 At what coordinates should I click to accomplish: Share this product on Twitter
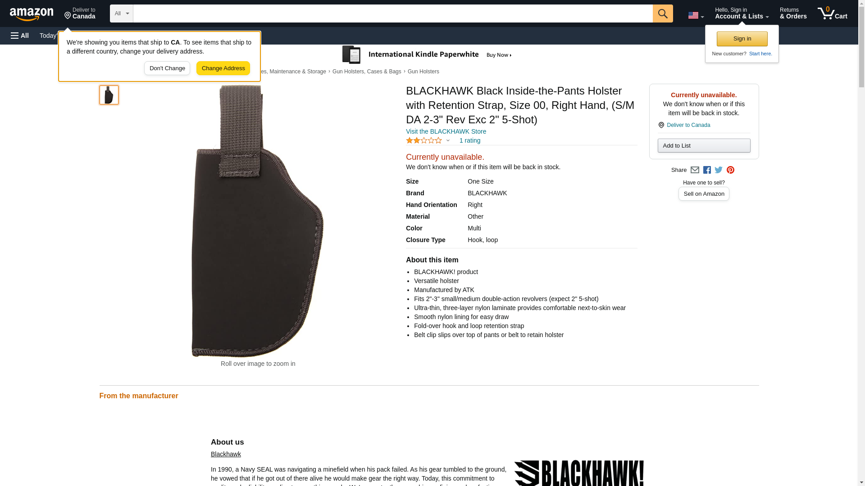coord(719,170)
